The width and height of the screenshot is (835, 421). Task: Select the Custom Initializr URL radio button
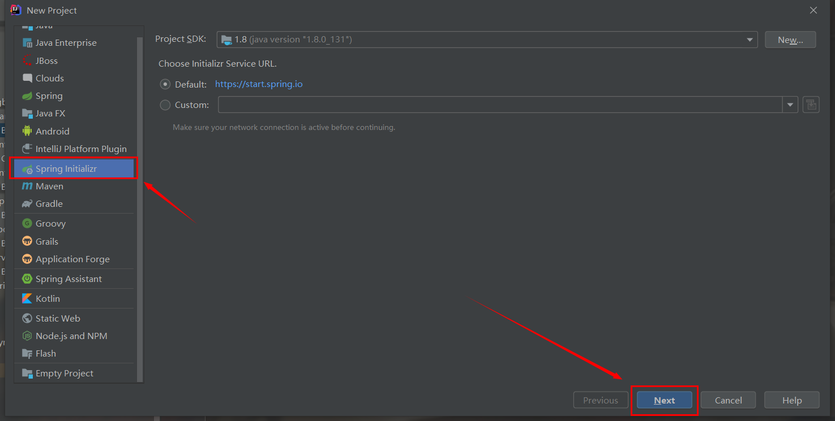pyautogui.click(x=165, y=105)
